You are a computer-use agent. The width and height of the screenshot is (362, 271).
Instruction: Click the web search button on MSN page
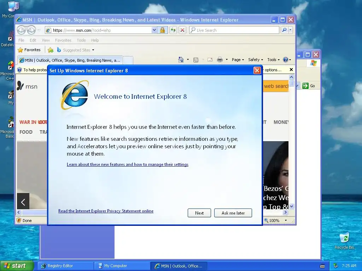pos(276,86)
